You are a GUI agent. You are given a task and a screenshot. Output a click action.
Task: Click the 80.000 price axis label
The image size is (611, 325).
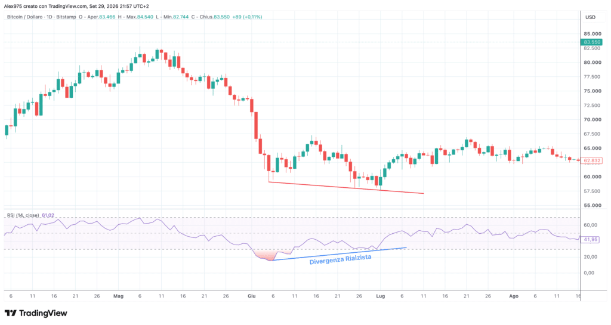pyautogui.click(x=593, y=62)
